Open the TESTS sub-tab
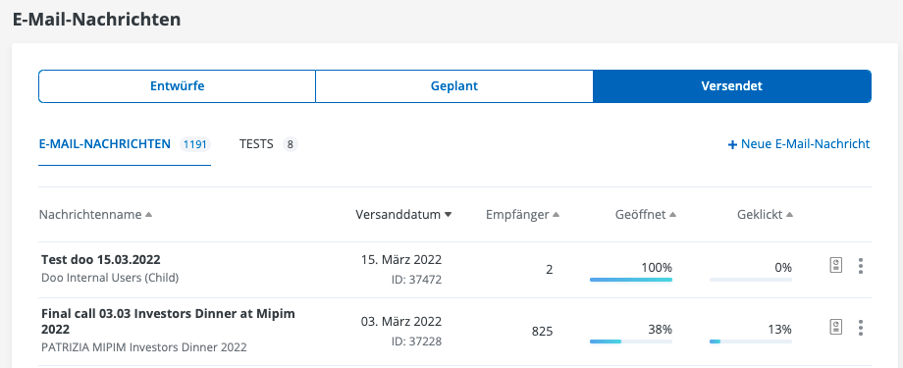This screenshot has width=903, height=368. click(x=268, y=144)
